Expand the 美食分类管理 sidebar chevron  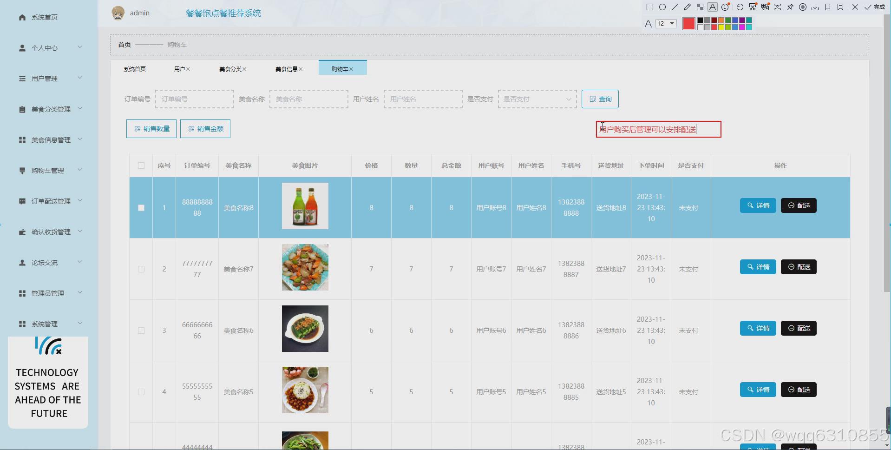click(80, 109)
